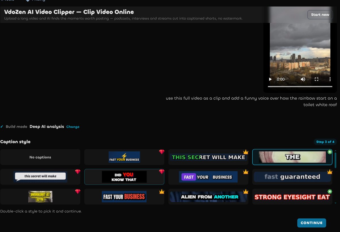The width and height of the screenshot is (340, 232).
Task: Select the No captions option
Action: click(40, 157)
